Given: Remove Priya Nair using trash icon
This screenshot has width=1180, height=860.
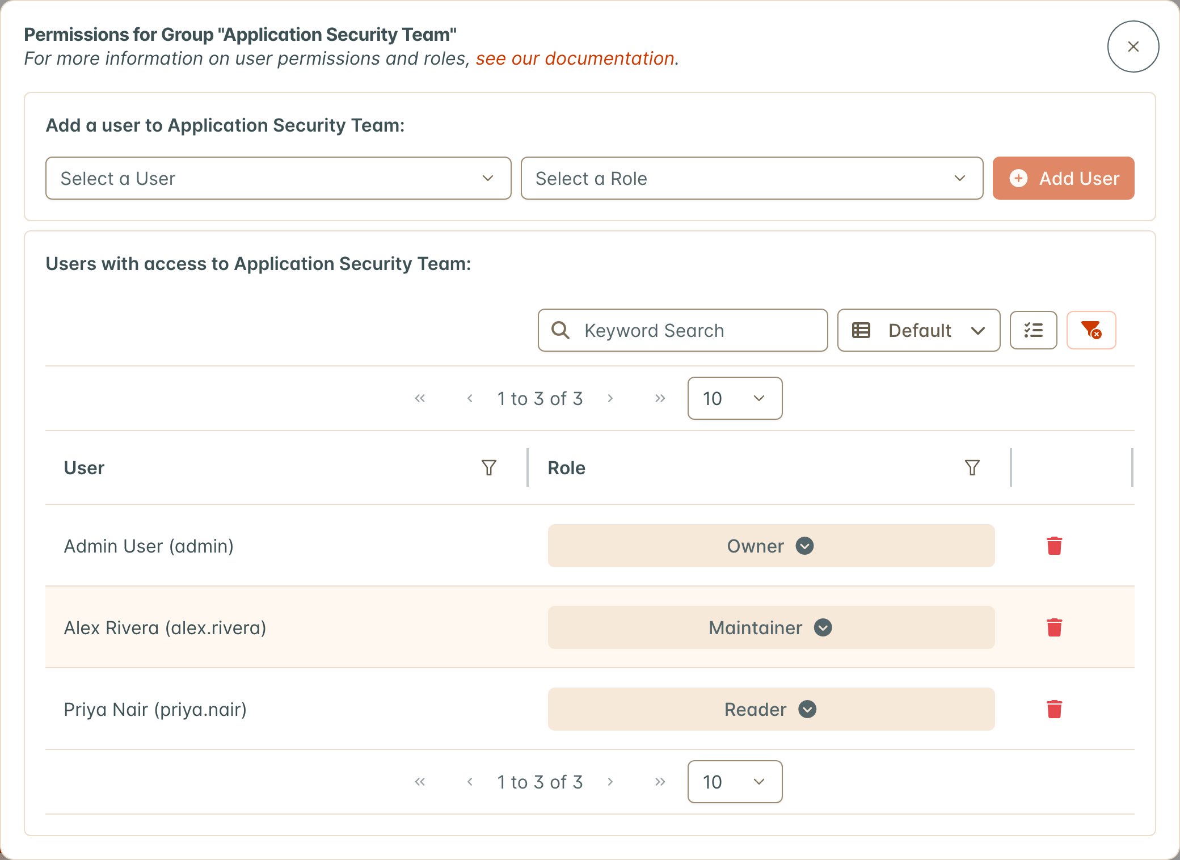Looking at the screenshot, I should tap(1054, 709).
